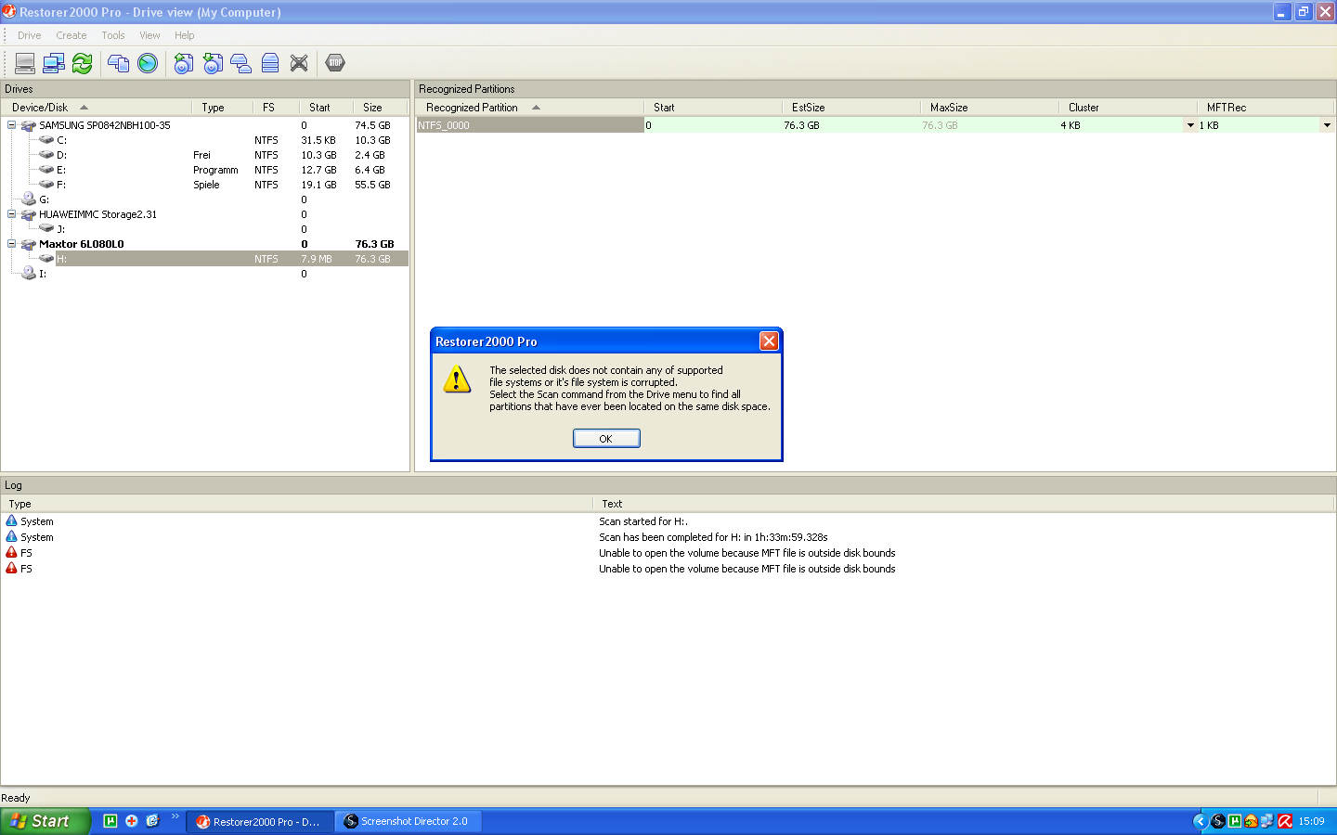Open the Tools menu
Screen dimensions: 1337x835
[x=113, y=35]
